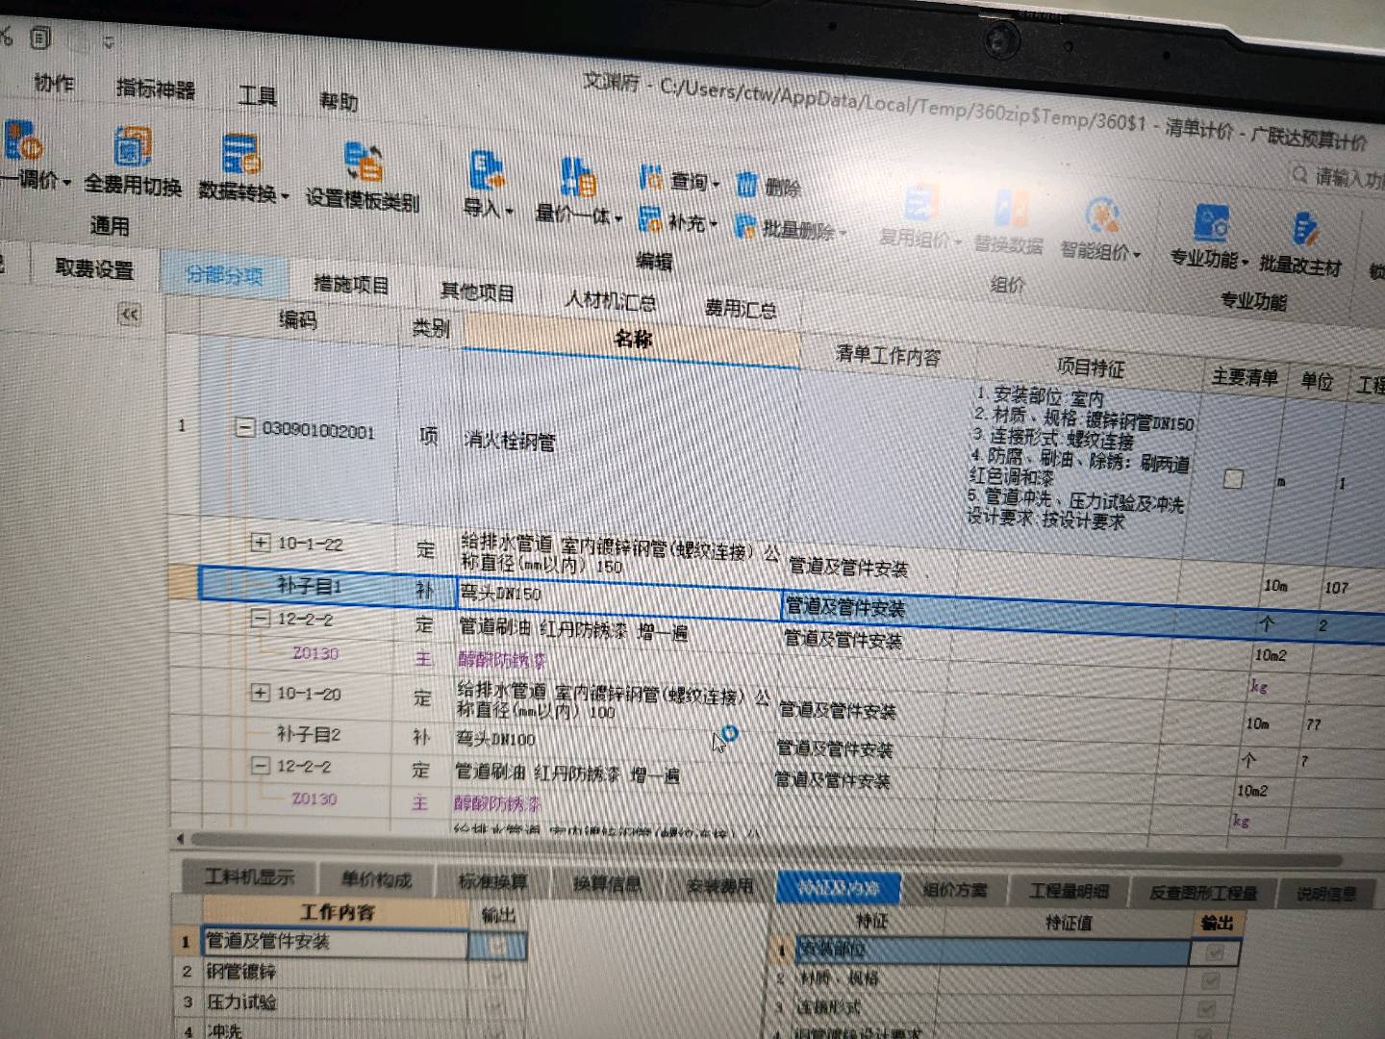
Task: Open the 导入 dropdown arrow
Action: [510, 211]
